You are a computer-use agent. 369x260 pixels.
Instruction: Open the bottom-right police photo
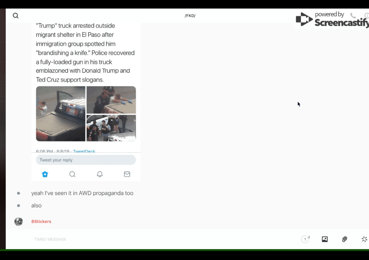click(x=111, y=128)
